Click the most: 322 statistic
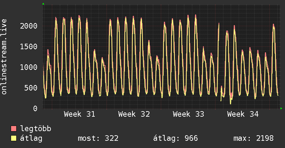The width and height of the screenshot is (285, 148). coord(98,138)
